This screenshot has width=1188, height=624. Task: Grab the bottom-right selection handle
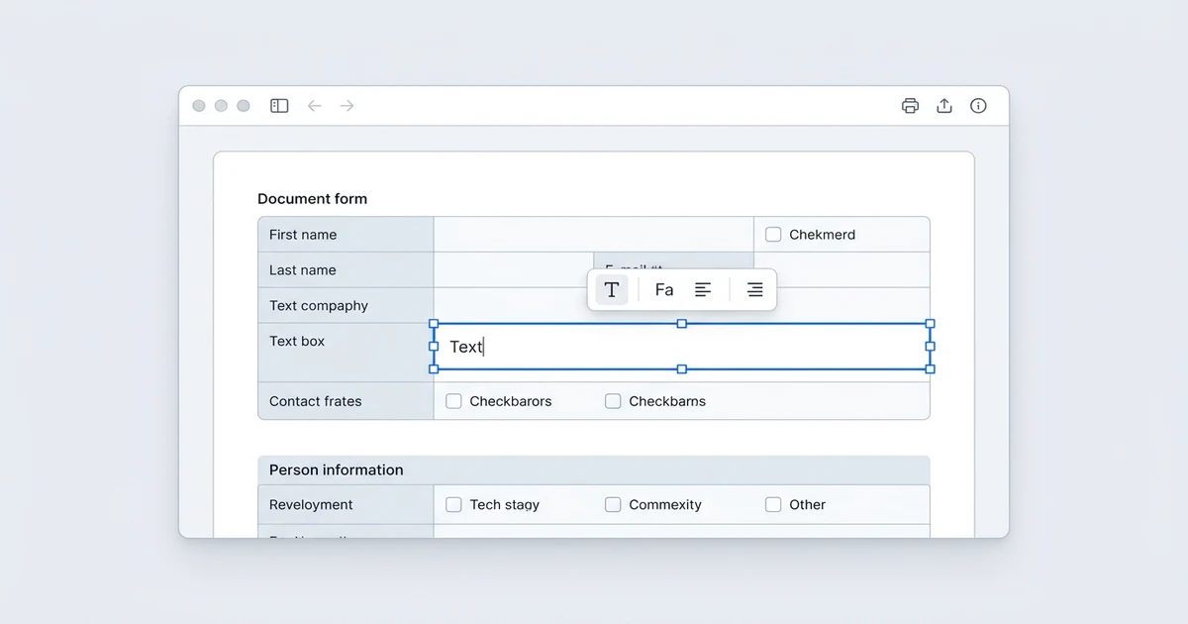(930, 369)
